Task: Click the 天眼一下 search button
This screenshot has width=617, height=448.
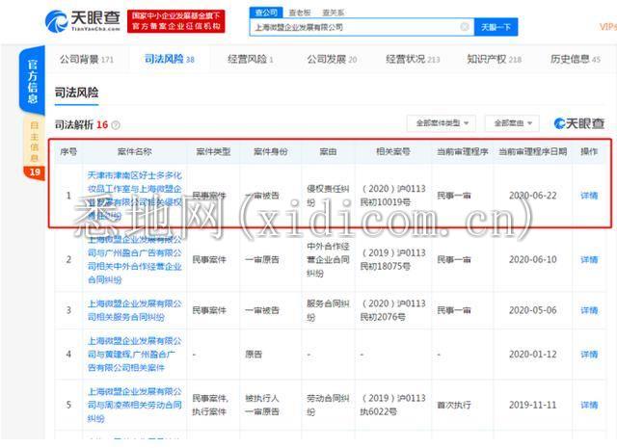Action: pyautogui.click(x=496, y=27)
